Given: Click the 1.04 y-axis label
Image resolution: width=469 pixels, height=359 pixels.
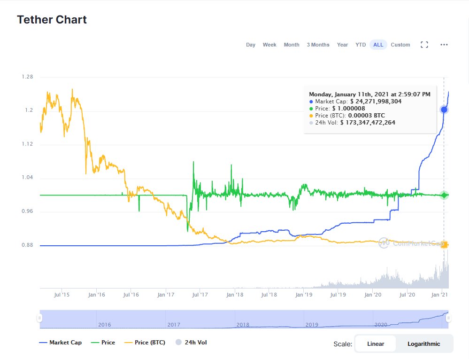Looking at the screenshot, I should pyautogui.click(x=27, y=177).
